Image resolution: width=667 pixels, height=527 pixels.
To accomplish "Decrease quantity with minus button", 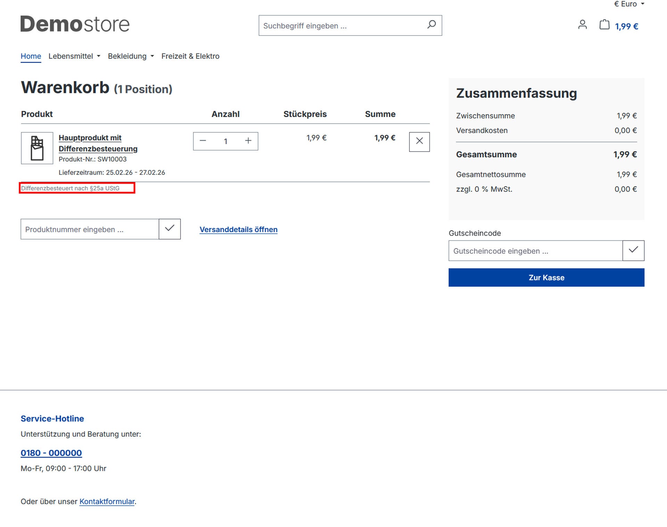I will (203, 141).
